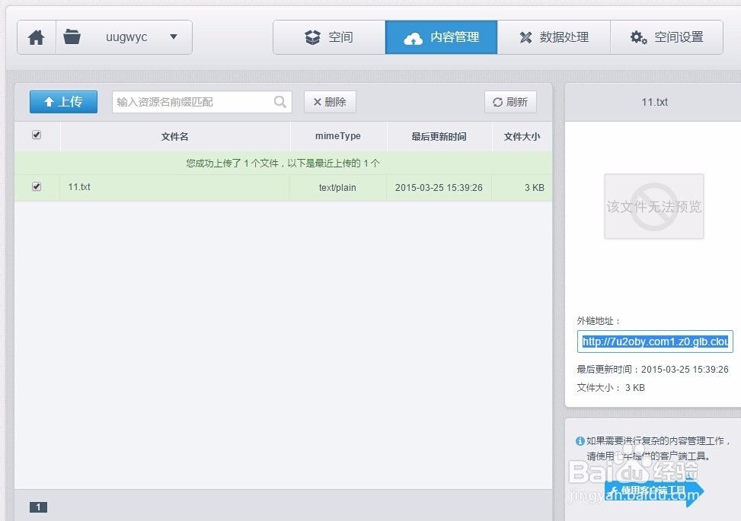Switch to the 空间 tab
This screenshot has width=741, height=521.
pyautogui.click(x=329, y=37)
